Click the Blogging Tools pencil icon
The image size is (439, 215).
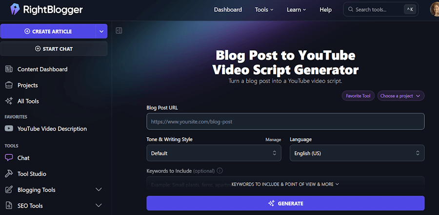9,190
